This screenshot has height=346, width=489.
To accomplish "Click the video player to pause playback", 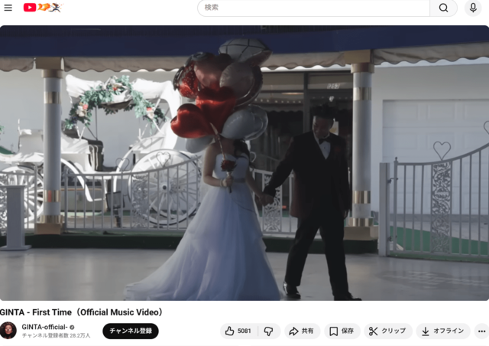I will pos(244,162).
